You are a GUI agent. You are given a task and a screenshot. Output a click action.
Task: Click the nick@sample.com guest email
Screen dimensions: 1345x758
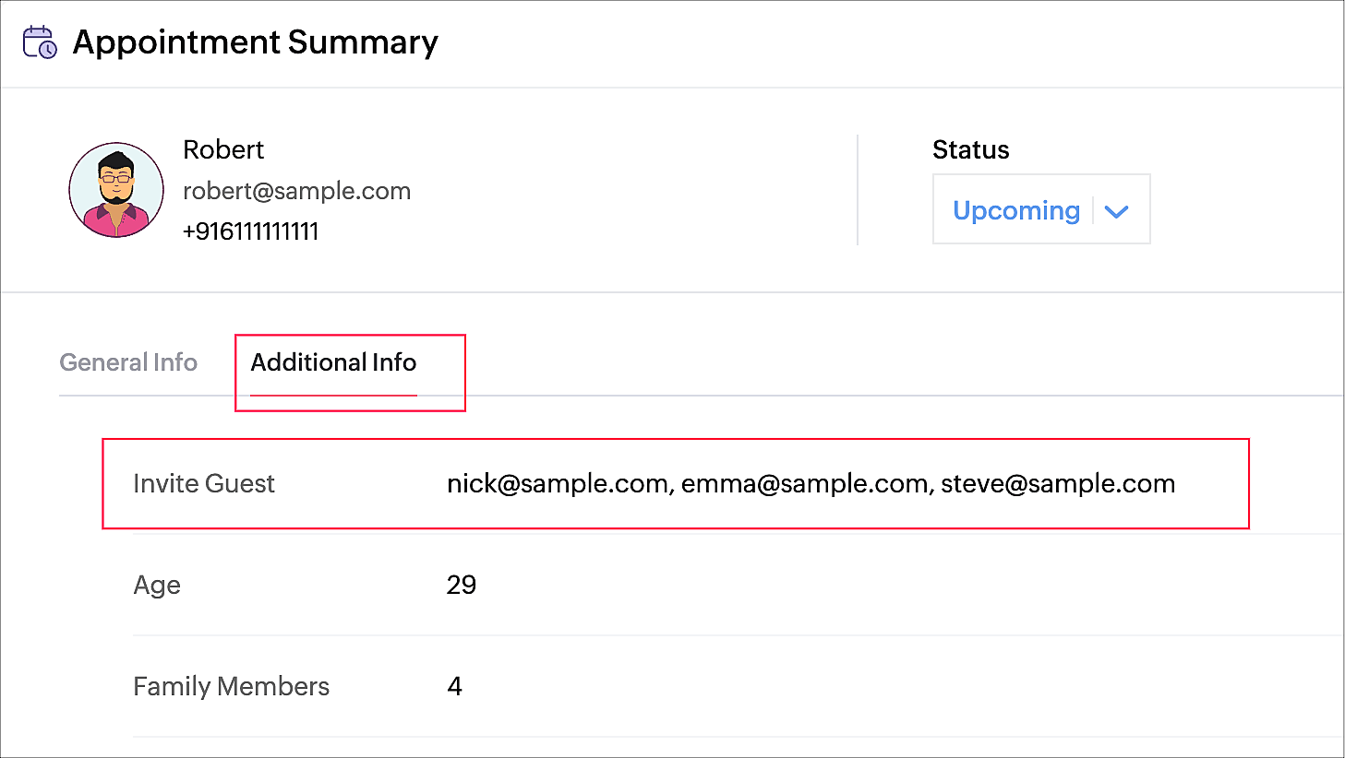pyautogui.click(x=558, y=484)
